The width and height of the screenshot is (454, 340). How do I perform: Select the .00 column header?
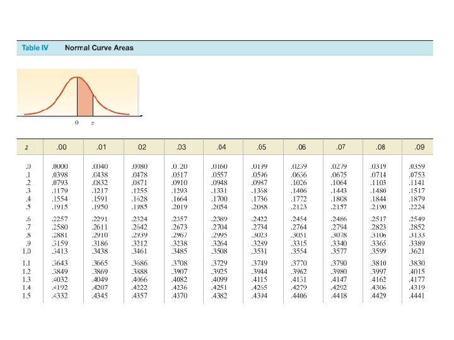pos(61,147)
